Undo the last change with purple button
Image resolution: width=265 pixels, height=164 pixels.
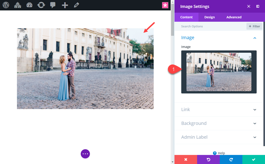(x=208, y=159)
